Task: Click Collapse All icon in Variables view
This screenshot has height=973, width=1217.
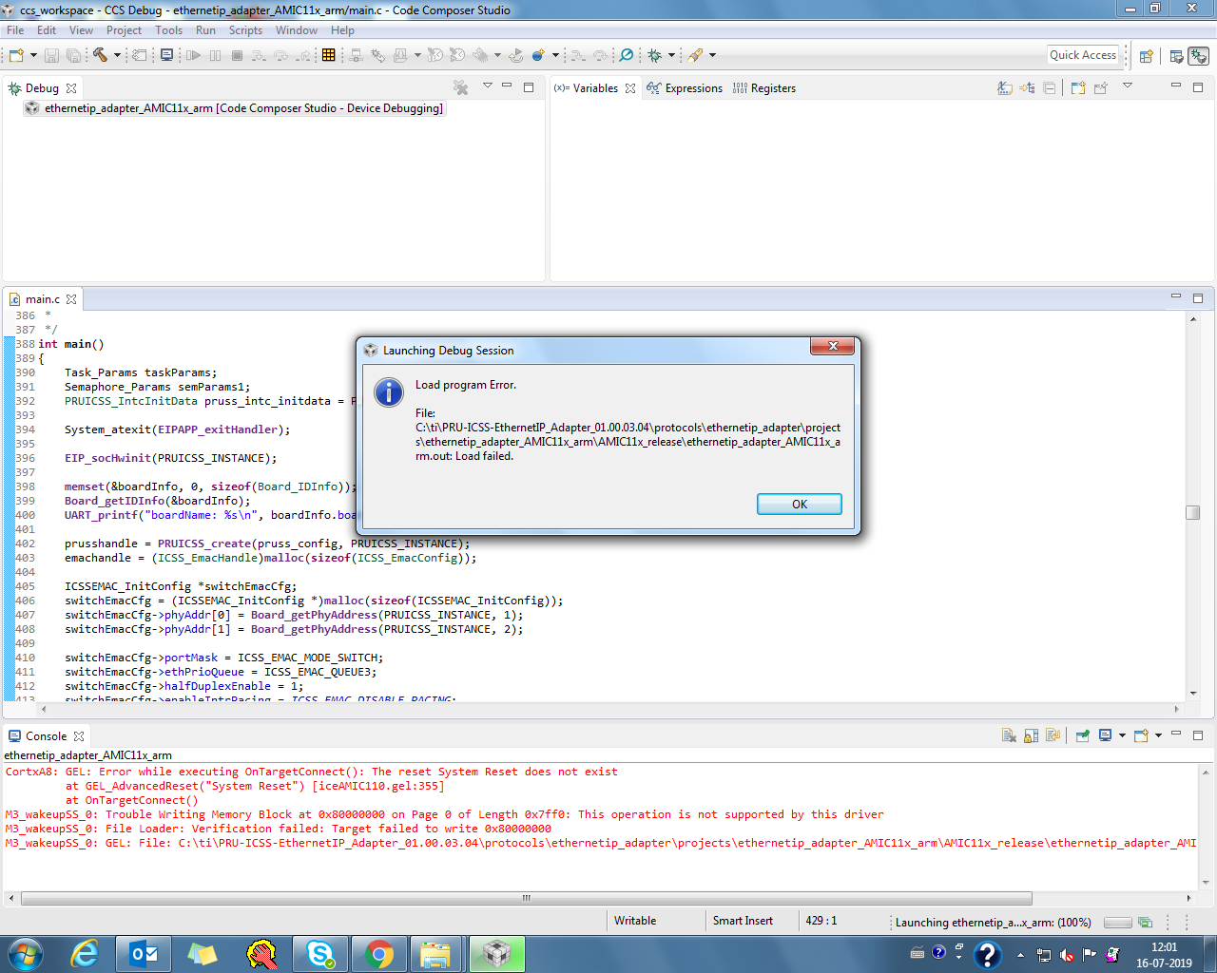Action: [1050, 87]
